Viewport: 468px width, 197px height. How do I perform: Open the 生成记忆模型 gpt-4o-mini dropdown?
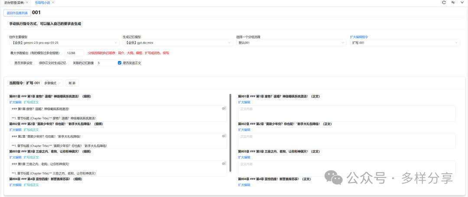click(x=178, y=43)
